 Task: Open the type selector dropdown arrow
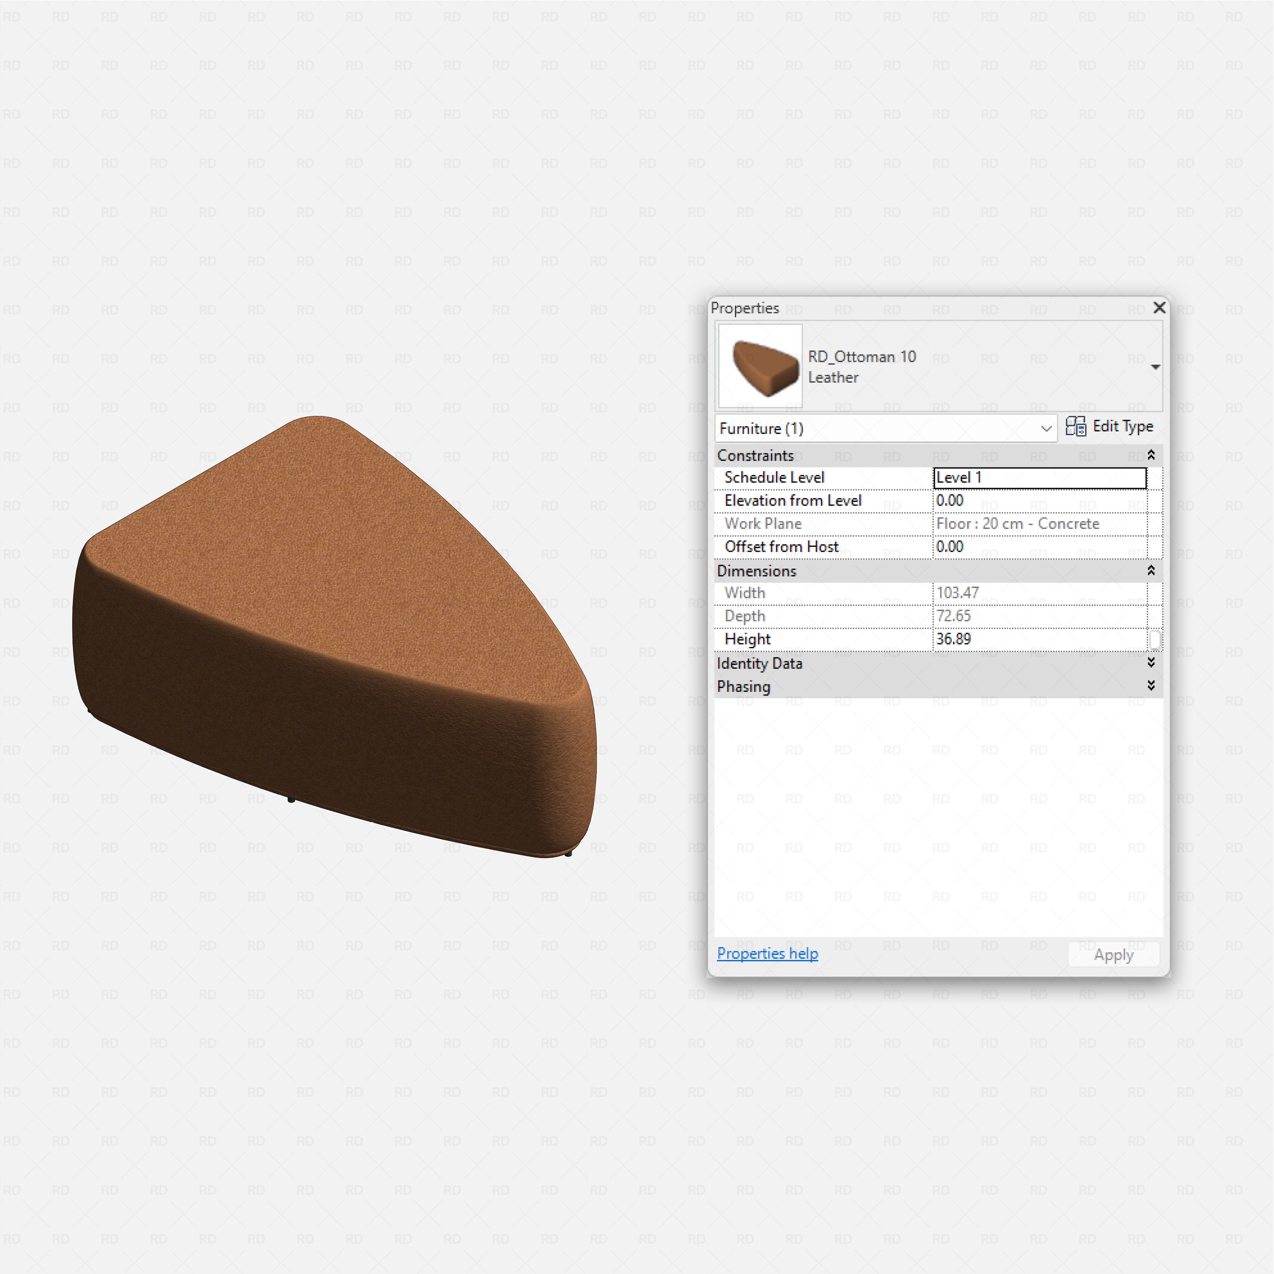coord(1156,367)
